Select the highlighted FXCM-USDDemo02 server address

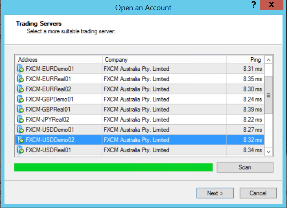pos(50,140)
